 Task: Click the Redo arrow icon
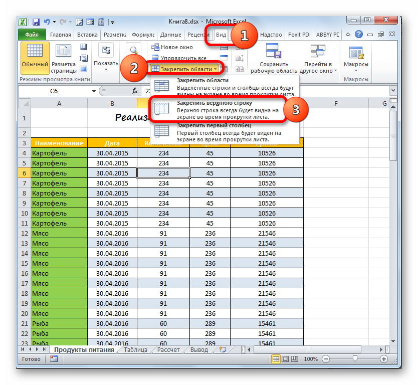[63, 22]
